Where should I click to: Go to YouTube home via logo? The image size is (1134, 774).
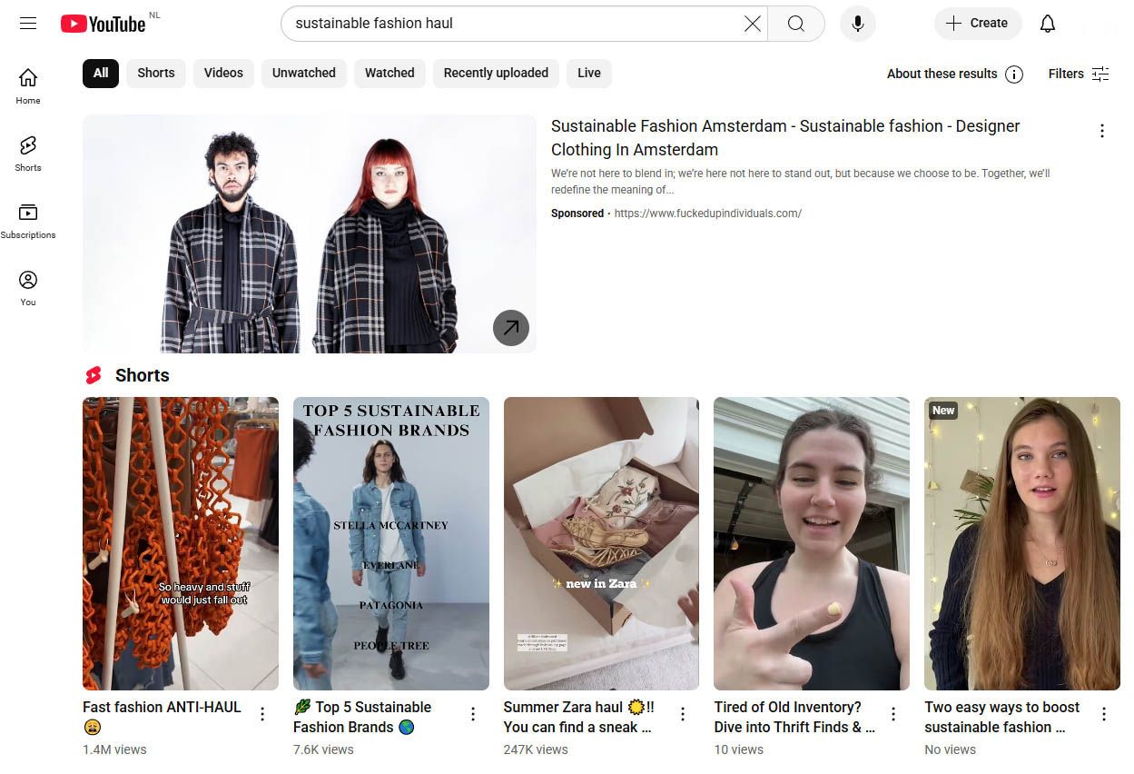(x=103, y=24)
